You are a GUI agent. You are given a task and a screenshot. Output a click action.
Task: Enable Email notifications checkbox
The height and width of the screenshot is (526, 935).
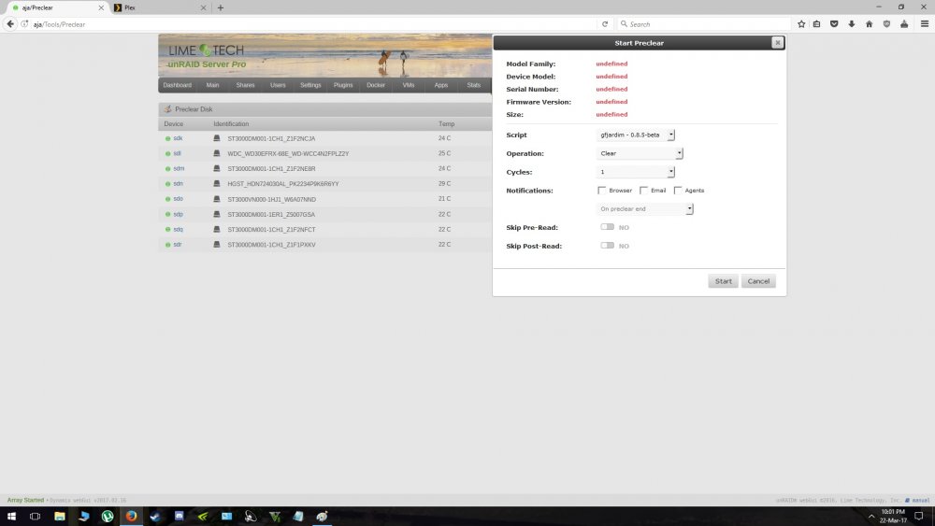click(643, 191)
